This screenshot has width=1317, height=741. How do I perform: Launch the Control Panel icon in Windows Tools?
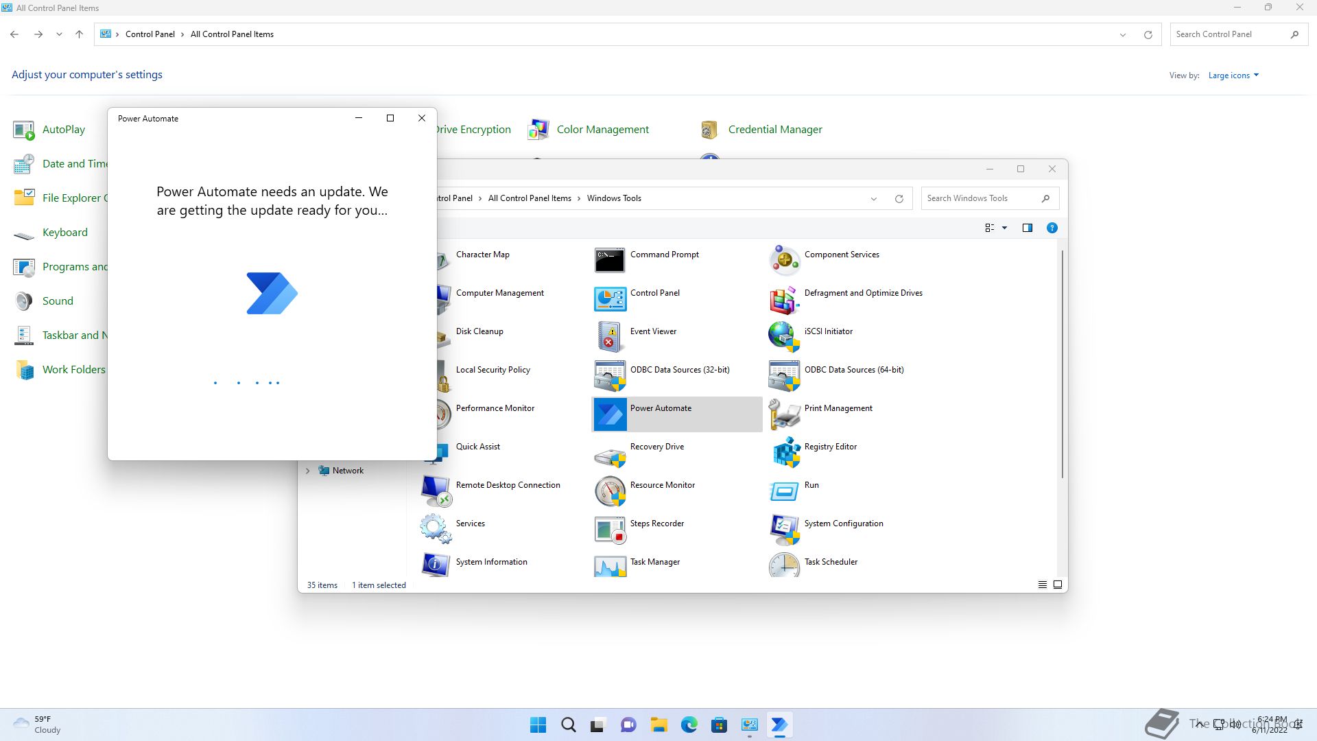pyautogui.click(x=610, y=298)
